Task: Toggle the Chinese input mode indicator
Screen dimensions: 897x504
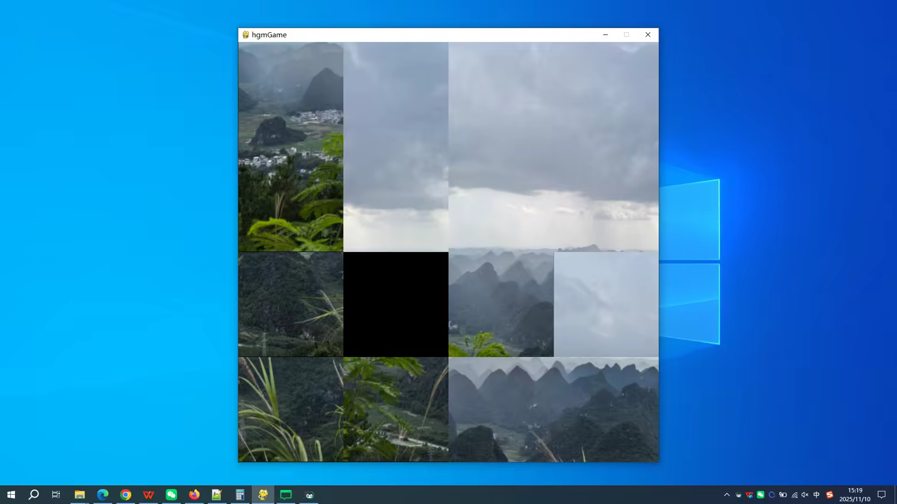Action: point(816,494)
